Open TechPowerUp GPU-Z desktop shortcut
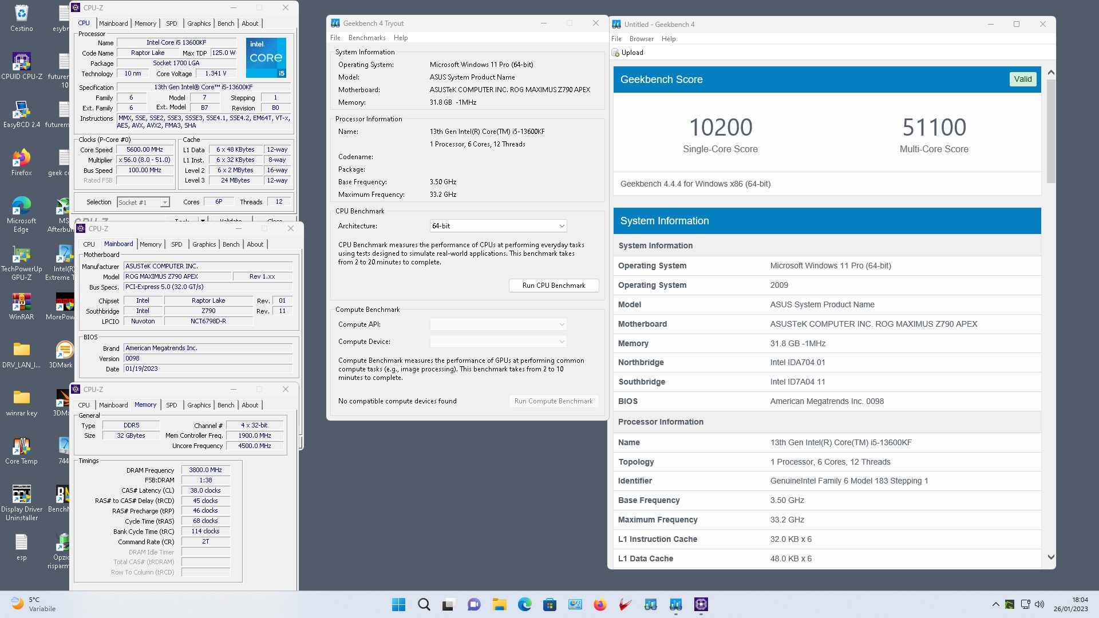The width and height of the screenshot is (1099, 618). [21, 263]
